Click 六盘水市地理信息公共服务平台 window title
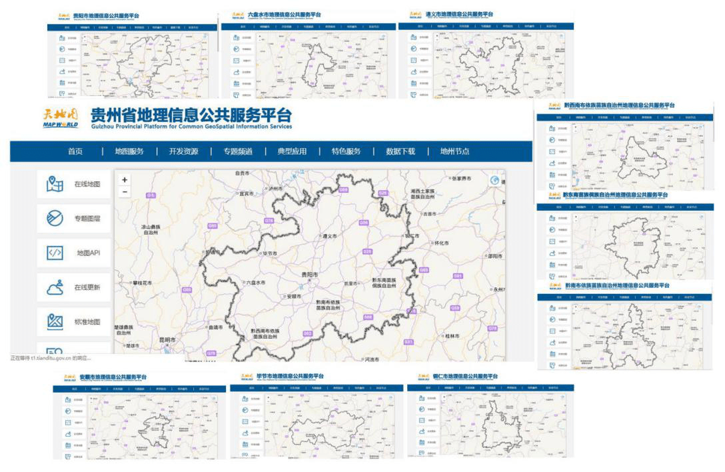The width and height of the screenshot is (725, 472). (x=285, y=15)
